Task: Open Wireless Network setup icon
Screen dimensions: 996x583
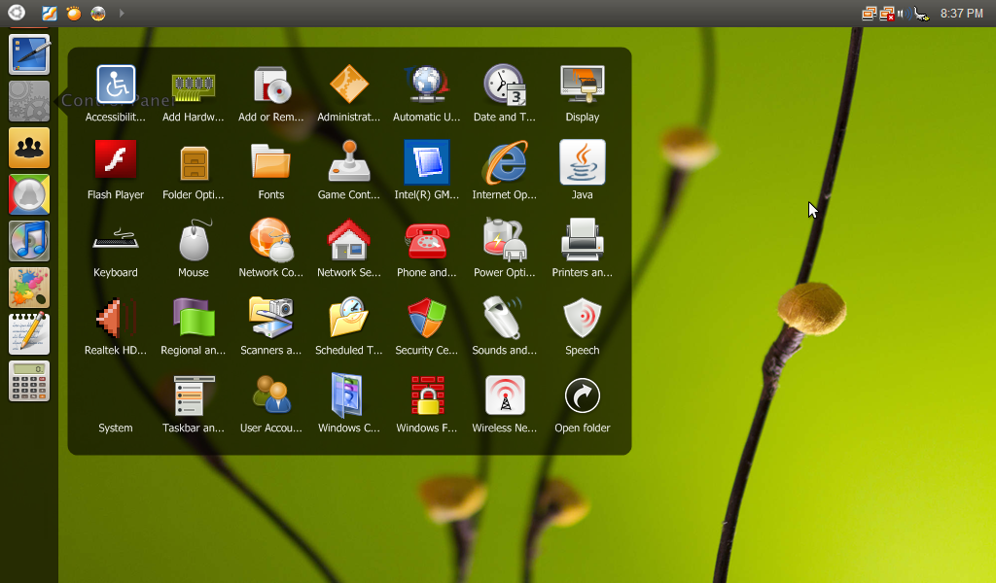Action: coord(505,395)
